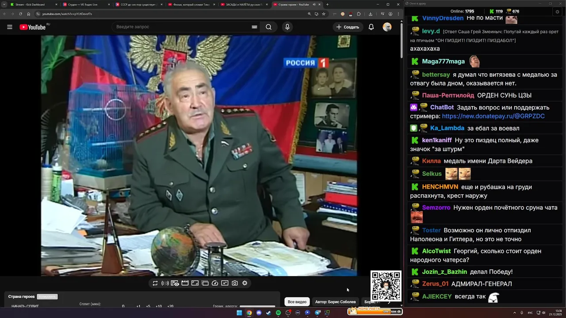Open the browser extensions puzzle icon

[359, 14]
